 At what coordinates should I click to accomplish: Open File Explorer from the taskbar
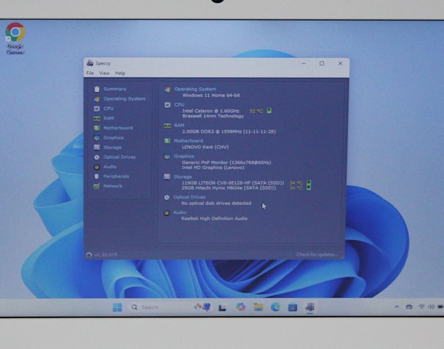258,307
